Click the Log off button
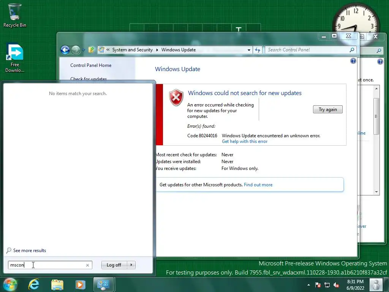Viewport: 389px width, 292px height. 114,265
